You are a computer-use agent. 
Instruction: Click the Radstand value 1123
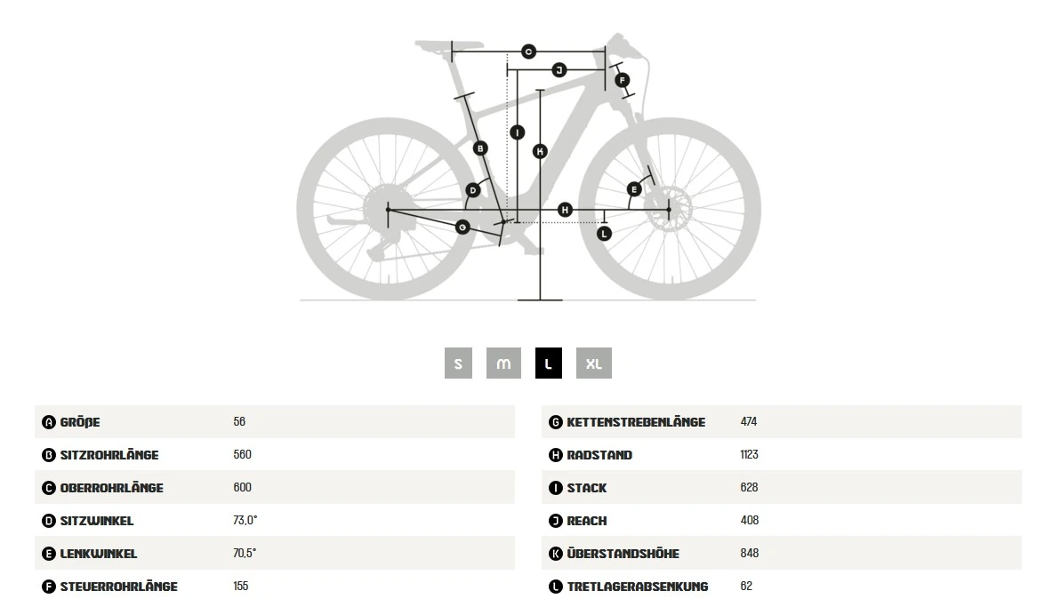pyautogui.click(x=749, y=454)
